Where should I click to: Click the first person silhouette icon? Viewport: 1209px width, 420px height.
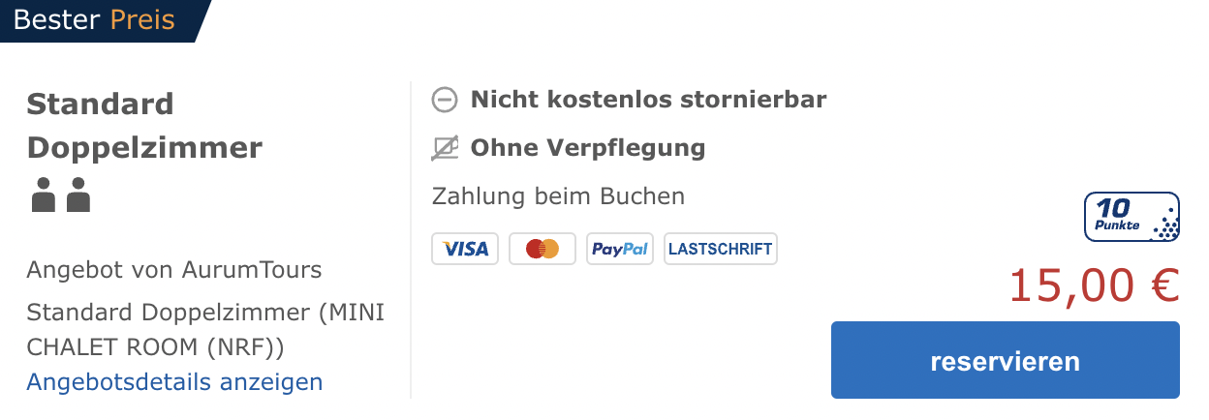point(44,195)
